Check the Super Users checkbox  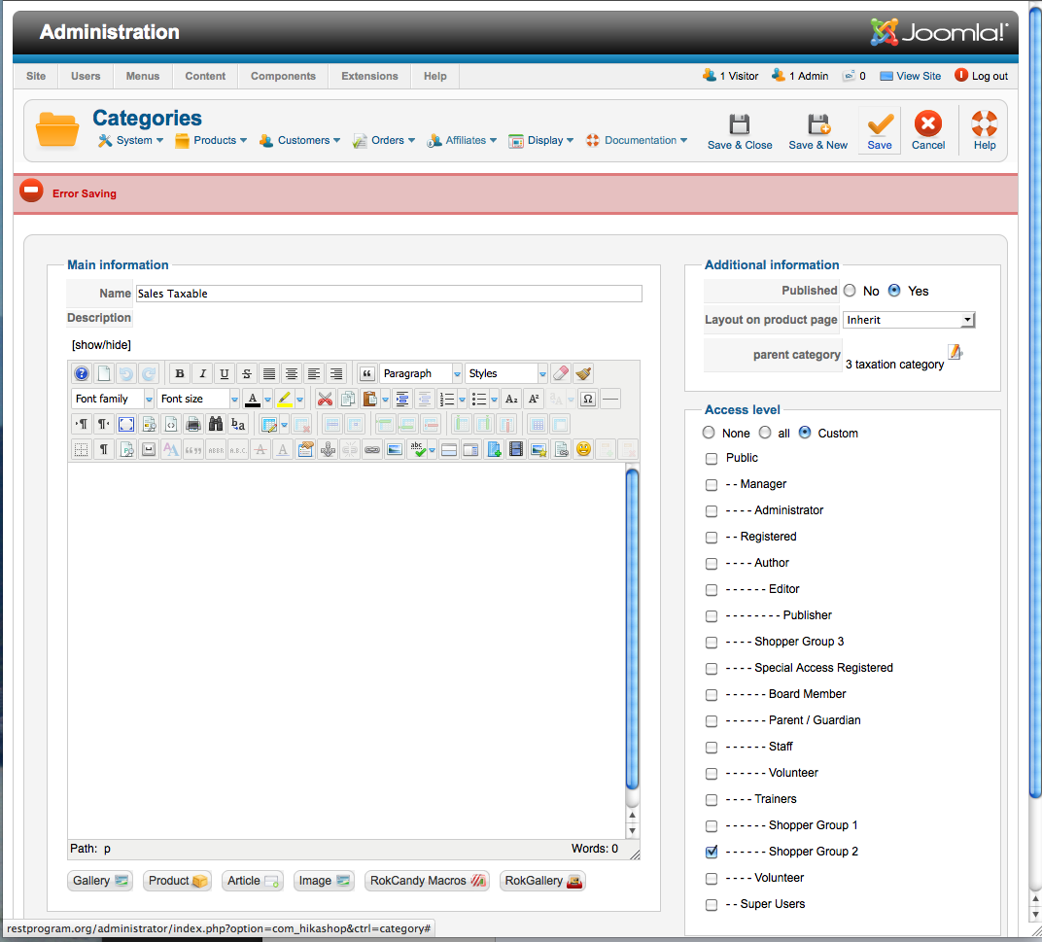click(x=712, y=905)
